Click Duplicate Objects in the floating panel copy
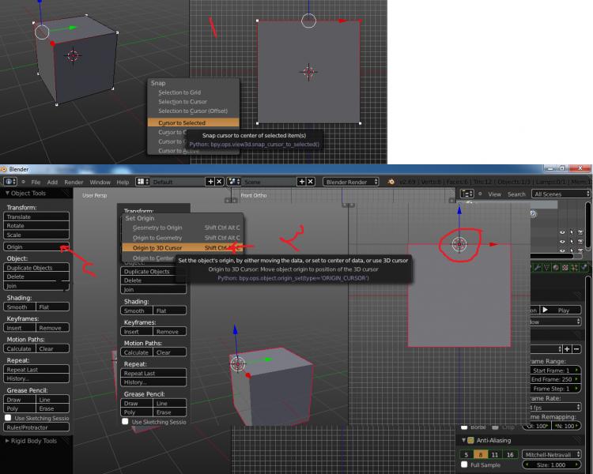The height and width of the screenshot is (474, 593). click(x=153, y=272)
